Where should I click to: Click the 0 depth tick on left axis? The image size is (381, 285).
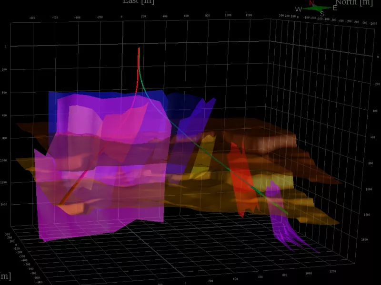(x=5, y=47)
